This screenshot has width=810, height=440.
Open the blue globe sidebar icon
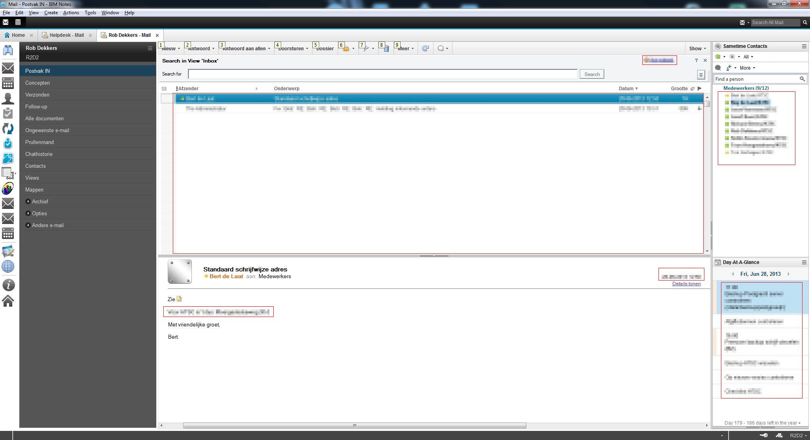8,266
